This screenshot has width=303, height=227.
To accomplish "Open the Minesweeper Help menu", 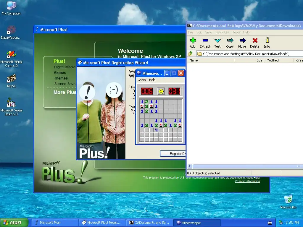I will click(x=152, y=80).
